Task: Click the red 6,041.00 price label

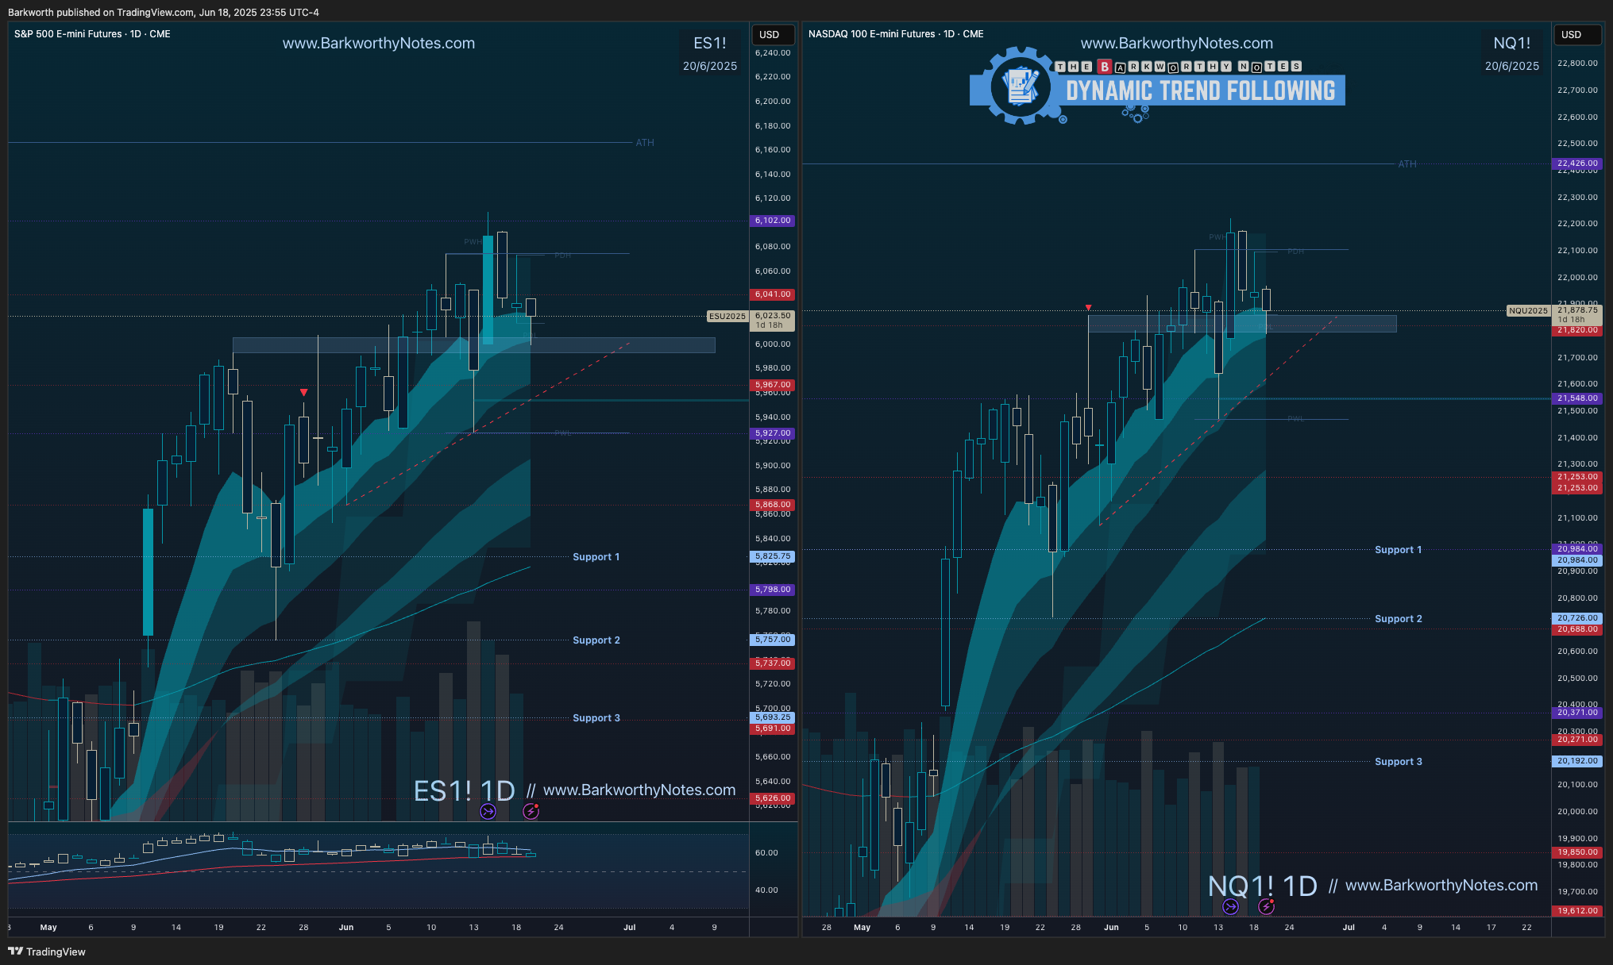Action: [773, 294]
